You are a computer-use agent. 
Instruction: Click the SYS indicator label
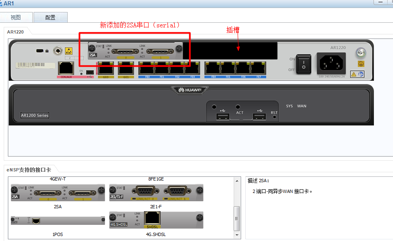coord(290,106)
